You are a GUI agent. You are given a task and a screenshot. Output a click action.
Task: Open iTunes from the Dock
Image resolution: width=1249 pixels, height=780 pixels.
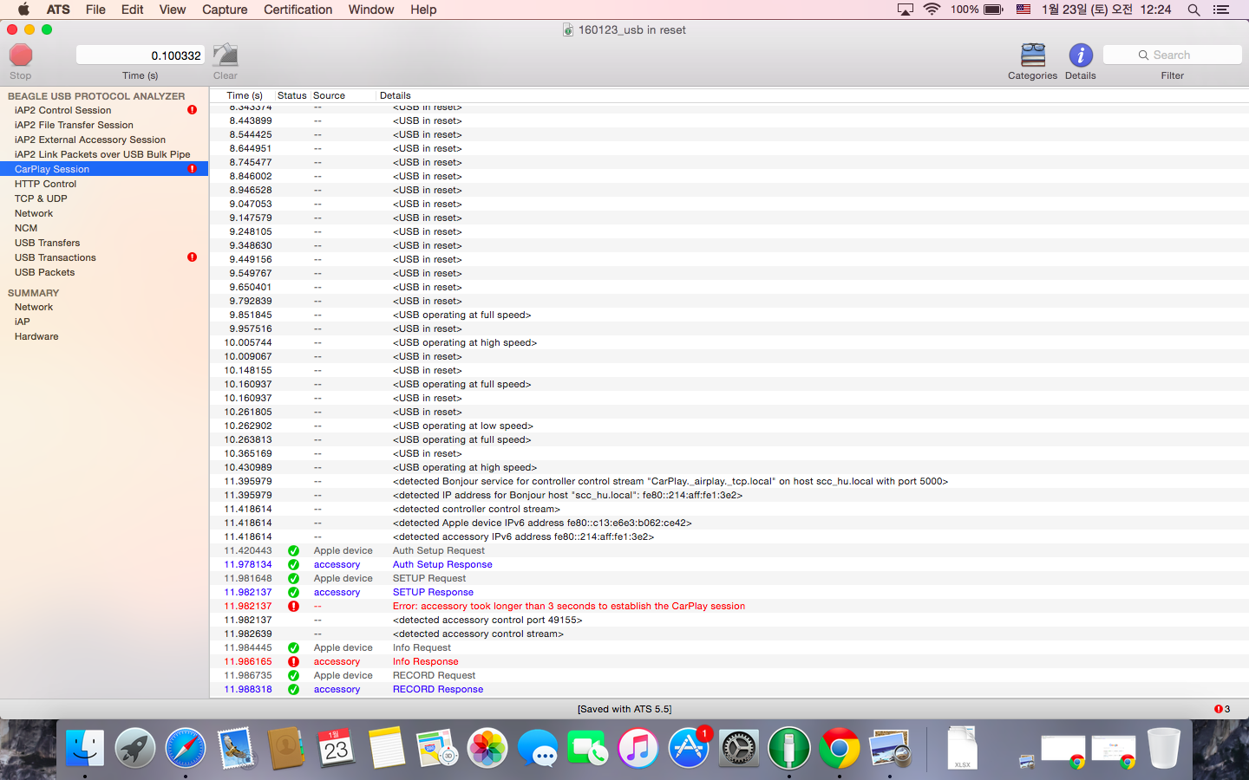638,748
